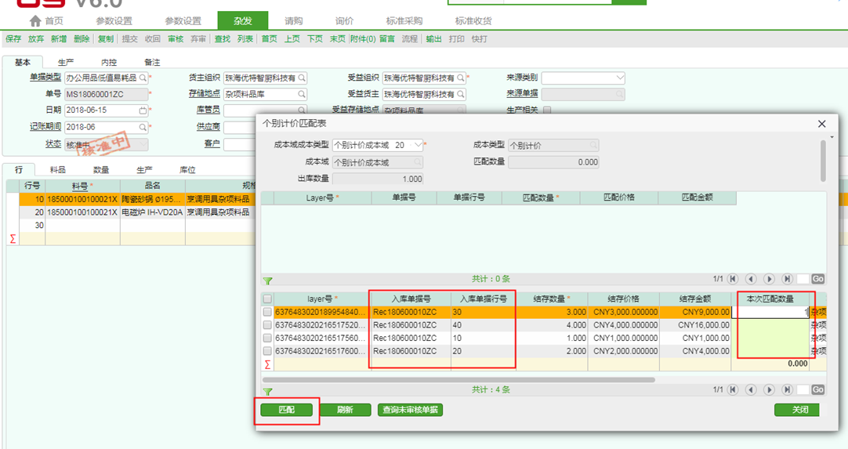Click next-page arrow in lower grid pager
848x449 pixels.
[x=769, y=389]
